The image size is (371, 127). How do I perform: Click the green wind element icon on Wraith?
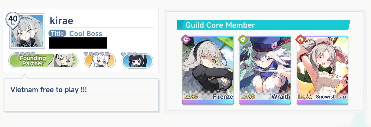click(x=243, y=39)
